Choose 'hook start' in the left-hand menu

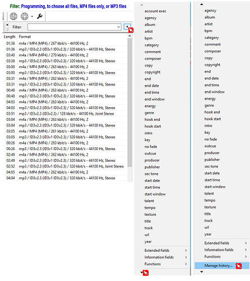click(152, 126)
